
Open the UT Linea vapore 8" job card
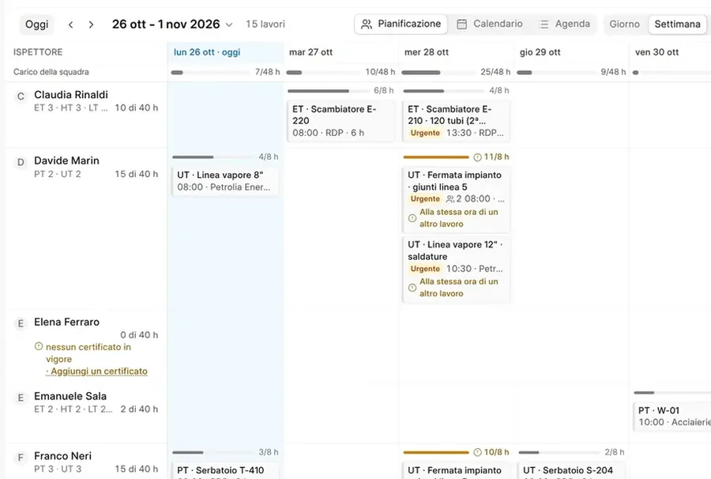click(x=225, y=181)
